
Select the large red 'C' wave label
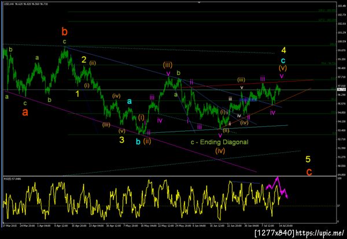click(309, 172)
